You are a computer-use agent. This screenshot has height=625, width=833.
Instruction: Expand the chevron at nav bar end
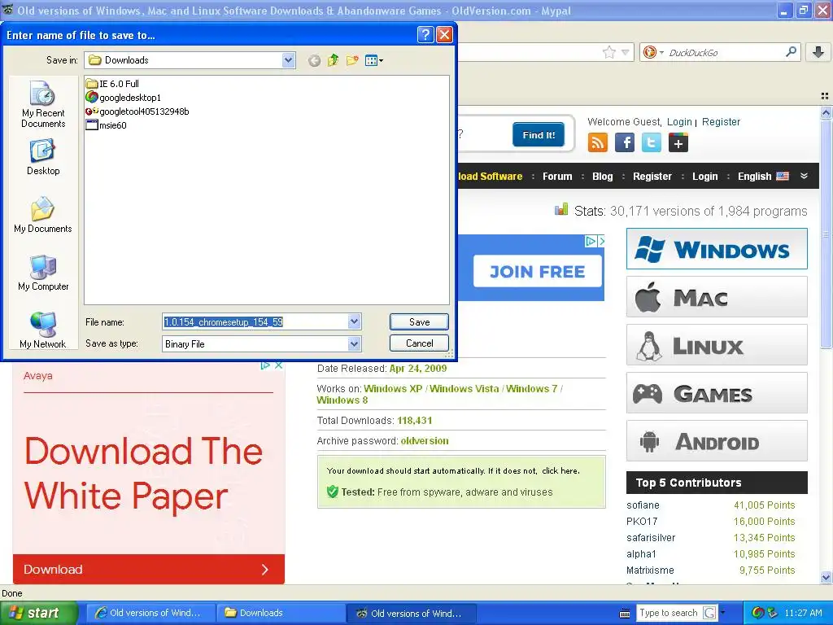pyautogui.click(x=805, y=176)
